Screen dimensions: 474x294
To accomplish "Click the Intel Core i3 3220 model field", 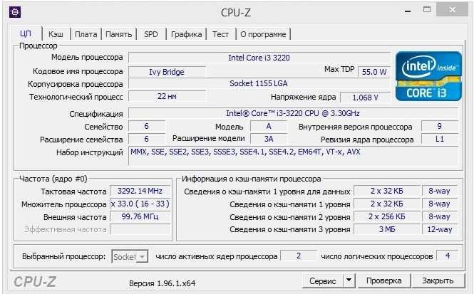I will click(259, 58).
